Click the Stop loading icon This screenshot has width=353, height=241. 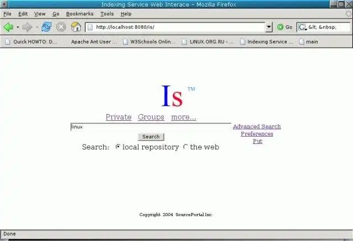[61, 27]
